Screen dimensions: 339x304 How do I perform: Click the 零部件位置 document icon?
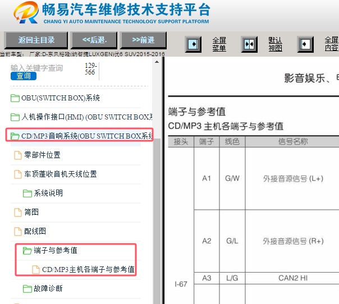coord(18,155)
